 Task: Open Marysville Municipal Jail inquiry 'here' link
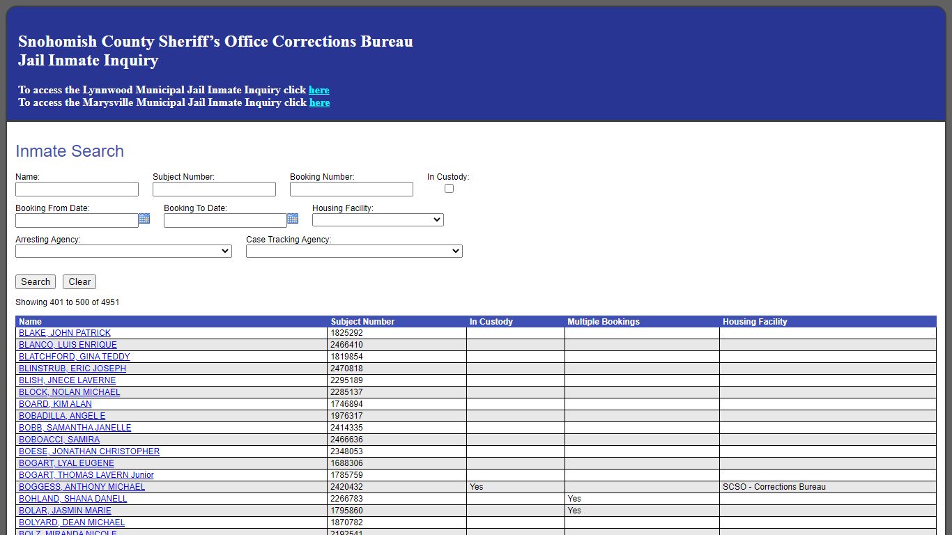[x=320, y=102]
